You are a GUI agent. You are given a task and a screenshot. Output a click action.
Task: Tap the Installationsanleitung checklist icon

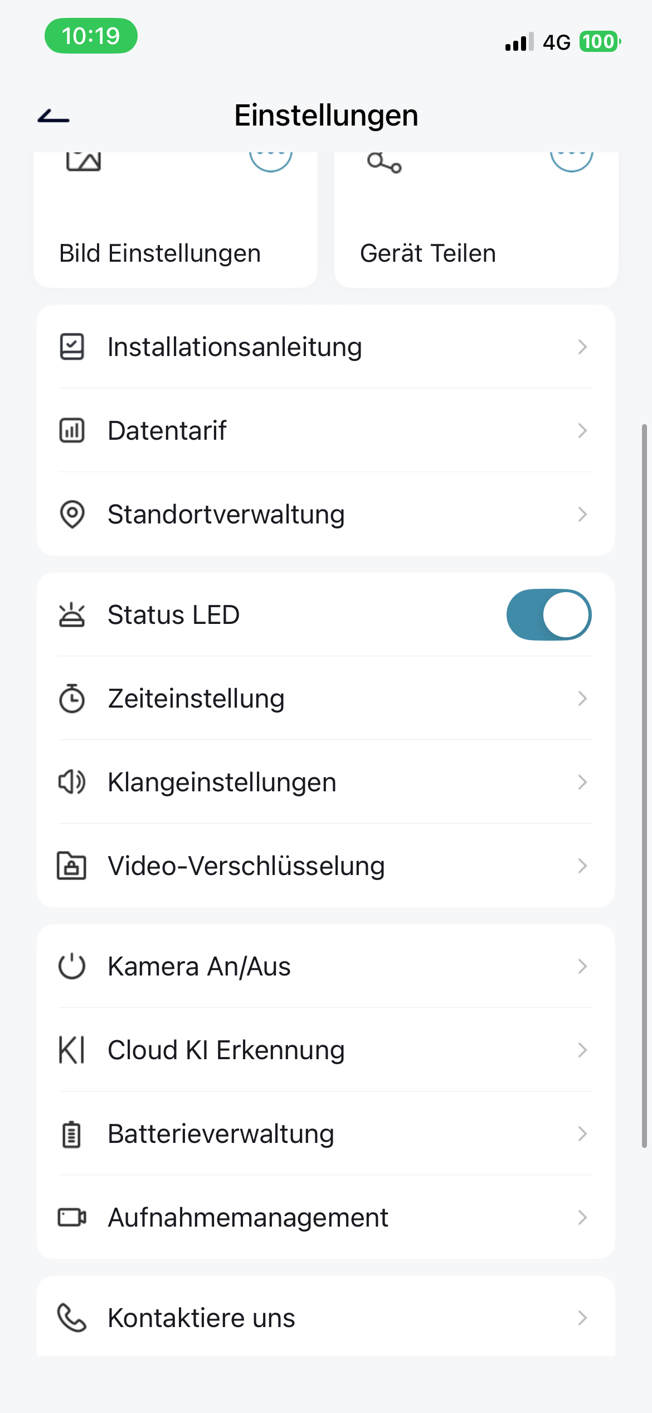(72, 347)
